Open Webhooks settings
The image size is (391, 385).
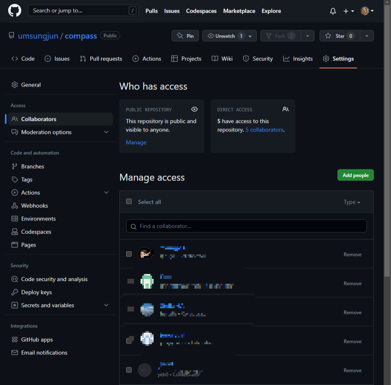60,206
